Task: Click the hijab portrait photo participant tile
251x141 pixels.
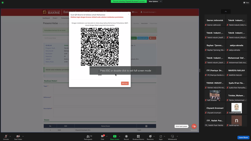Action: (x=236, y=108)
